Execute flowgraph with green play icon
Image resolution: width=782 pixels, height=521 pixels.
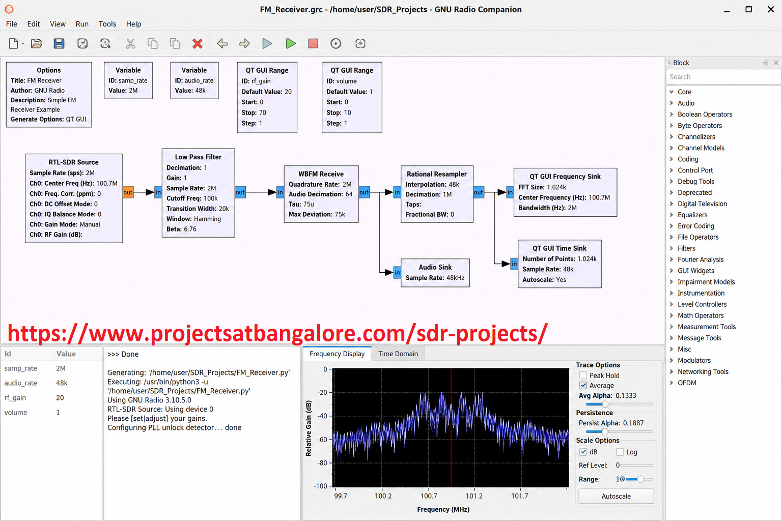pyautogui.click(x=291, y=44)
